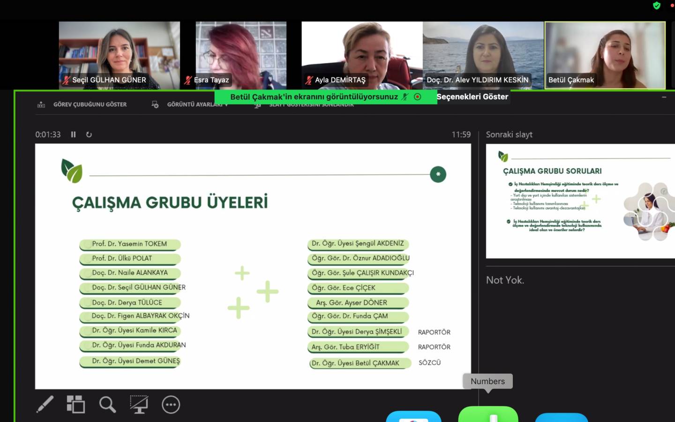Viewport: 675px width, 422px height.
Task: Click muted mic icon beside Seçil GÜLHAN GÜNER
Action: coord(66,80)
